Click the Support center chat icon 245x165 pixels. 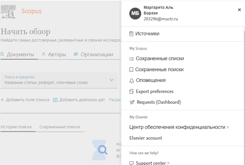point(132,163)
